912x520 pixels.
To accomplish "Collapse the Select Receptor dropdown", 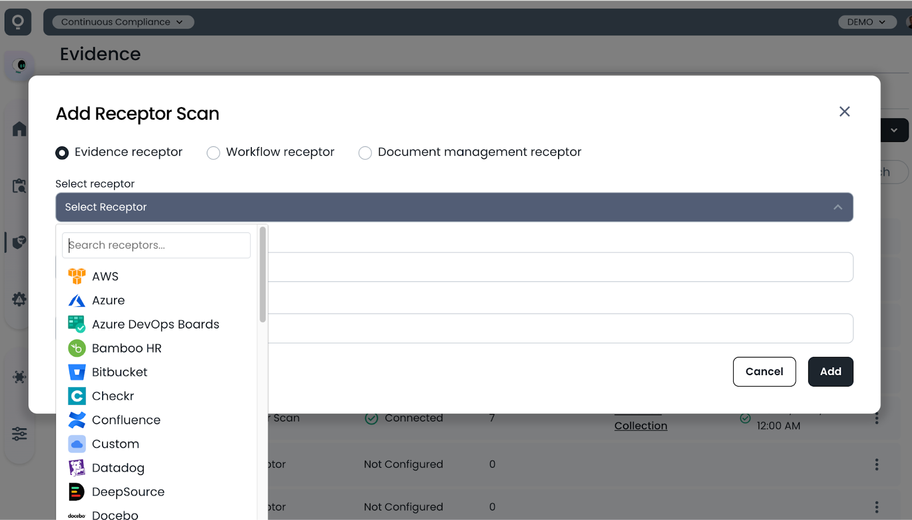I will pyautogui.click(x=454, y=207).
